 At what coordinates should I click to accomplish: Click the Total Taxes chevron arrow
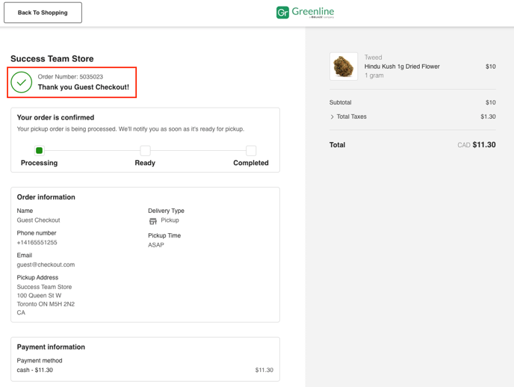332,117
